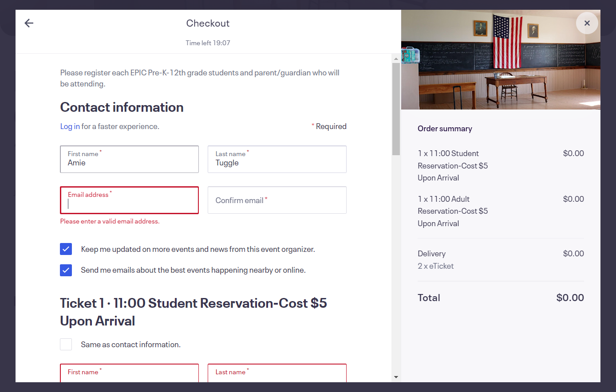Click the classroom event image

tap(501, 59)
